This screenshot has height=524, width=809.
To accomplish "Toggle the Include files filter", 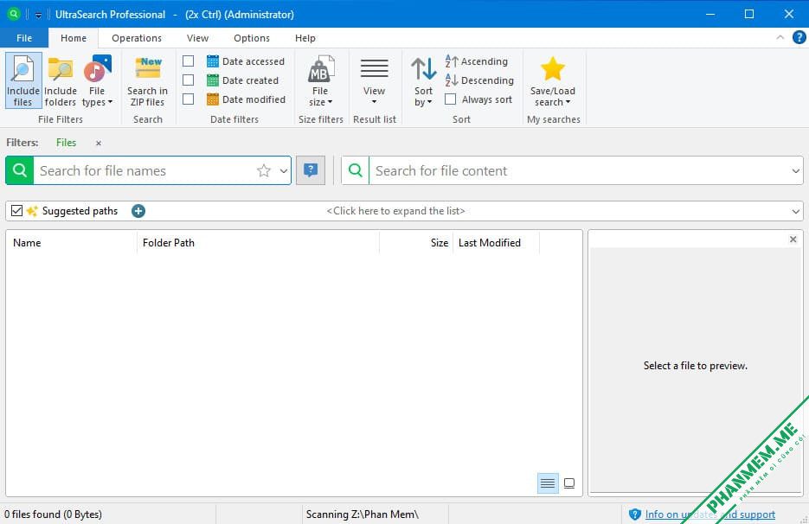I will coord(23,80).
